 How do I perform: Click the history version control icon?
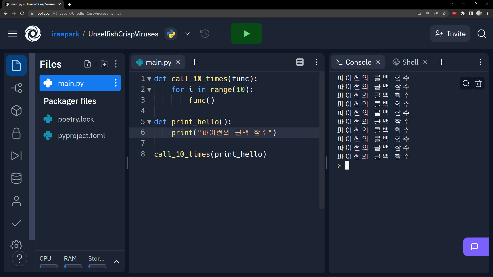204,34
